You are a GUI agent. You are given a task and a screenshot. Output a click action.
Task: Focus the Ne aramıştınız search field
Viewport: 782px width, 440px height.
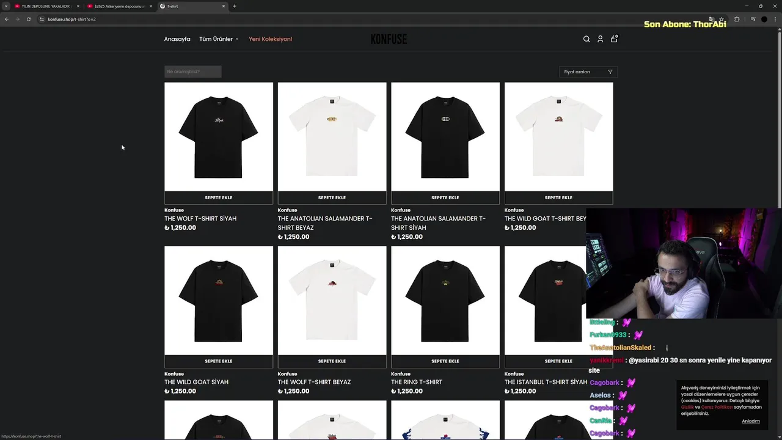click(193, 71)
